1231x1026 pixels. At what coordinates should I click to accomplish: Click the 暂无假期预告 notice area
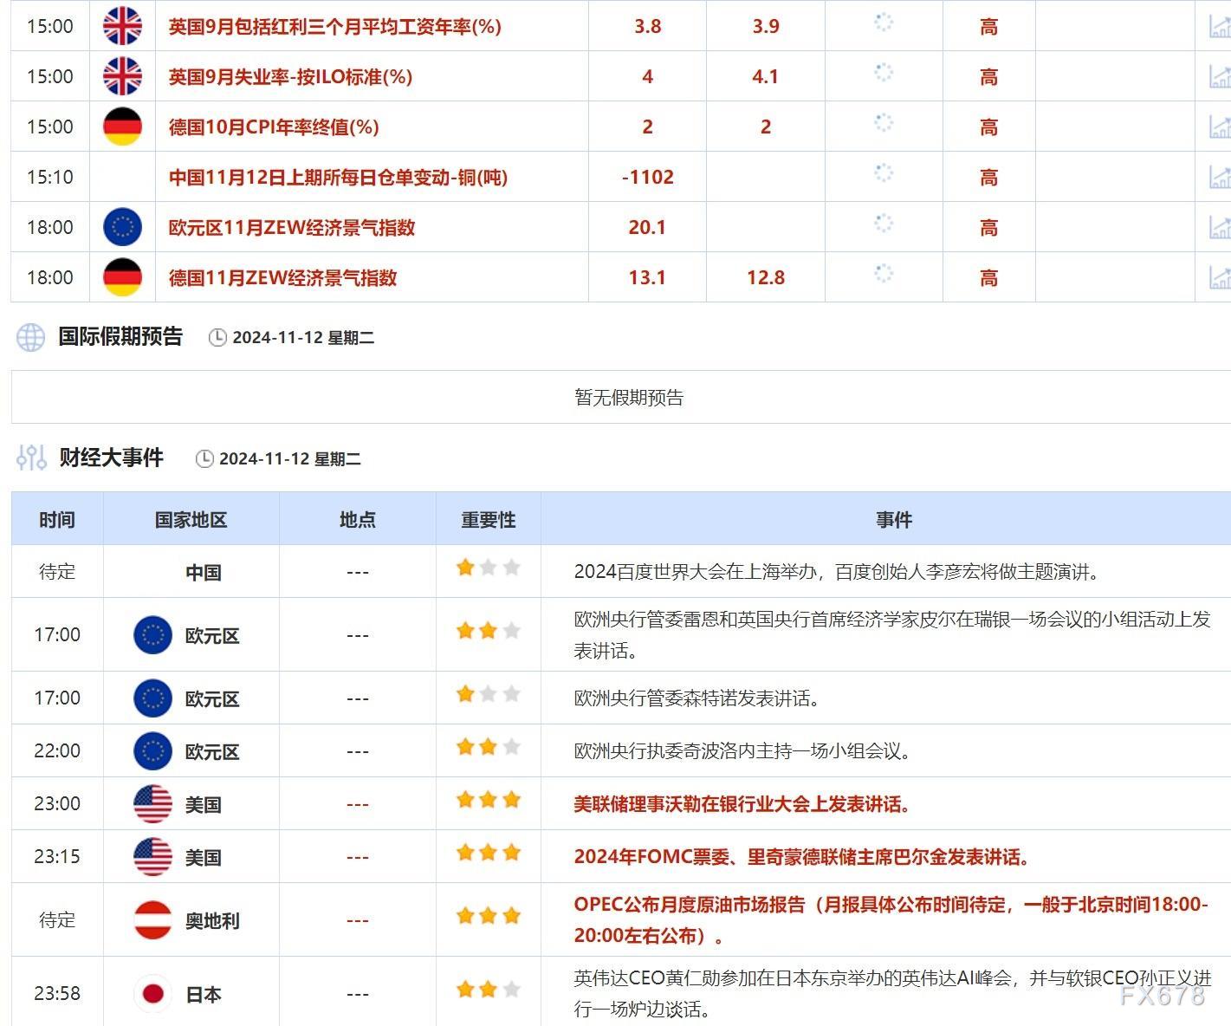629,398
